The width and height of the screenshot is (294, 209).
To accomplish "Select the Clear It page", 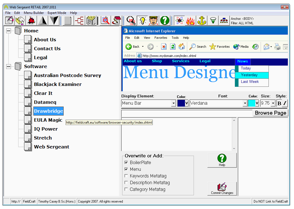I will click(43, 93).
